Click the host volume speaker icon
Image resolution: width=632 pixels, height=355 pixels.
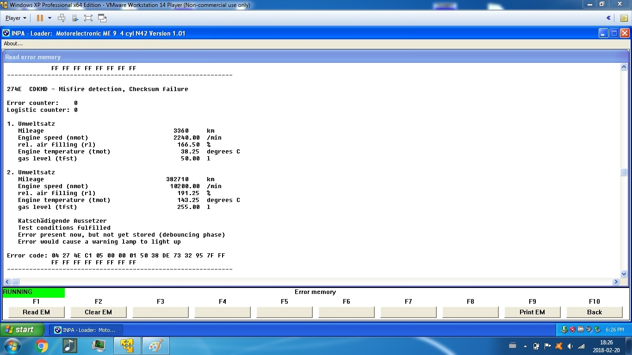point(570,346)
